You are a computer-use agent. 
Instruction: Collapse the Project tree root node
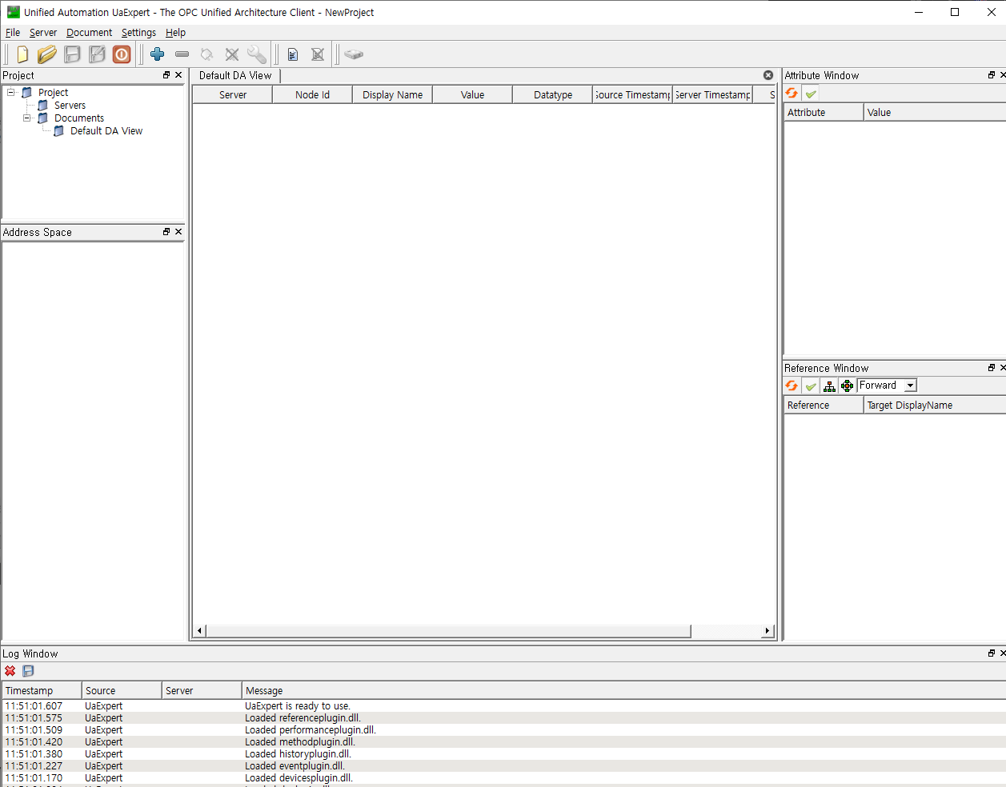[x=11, y=93]
